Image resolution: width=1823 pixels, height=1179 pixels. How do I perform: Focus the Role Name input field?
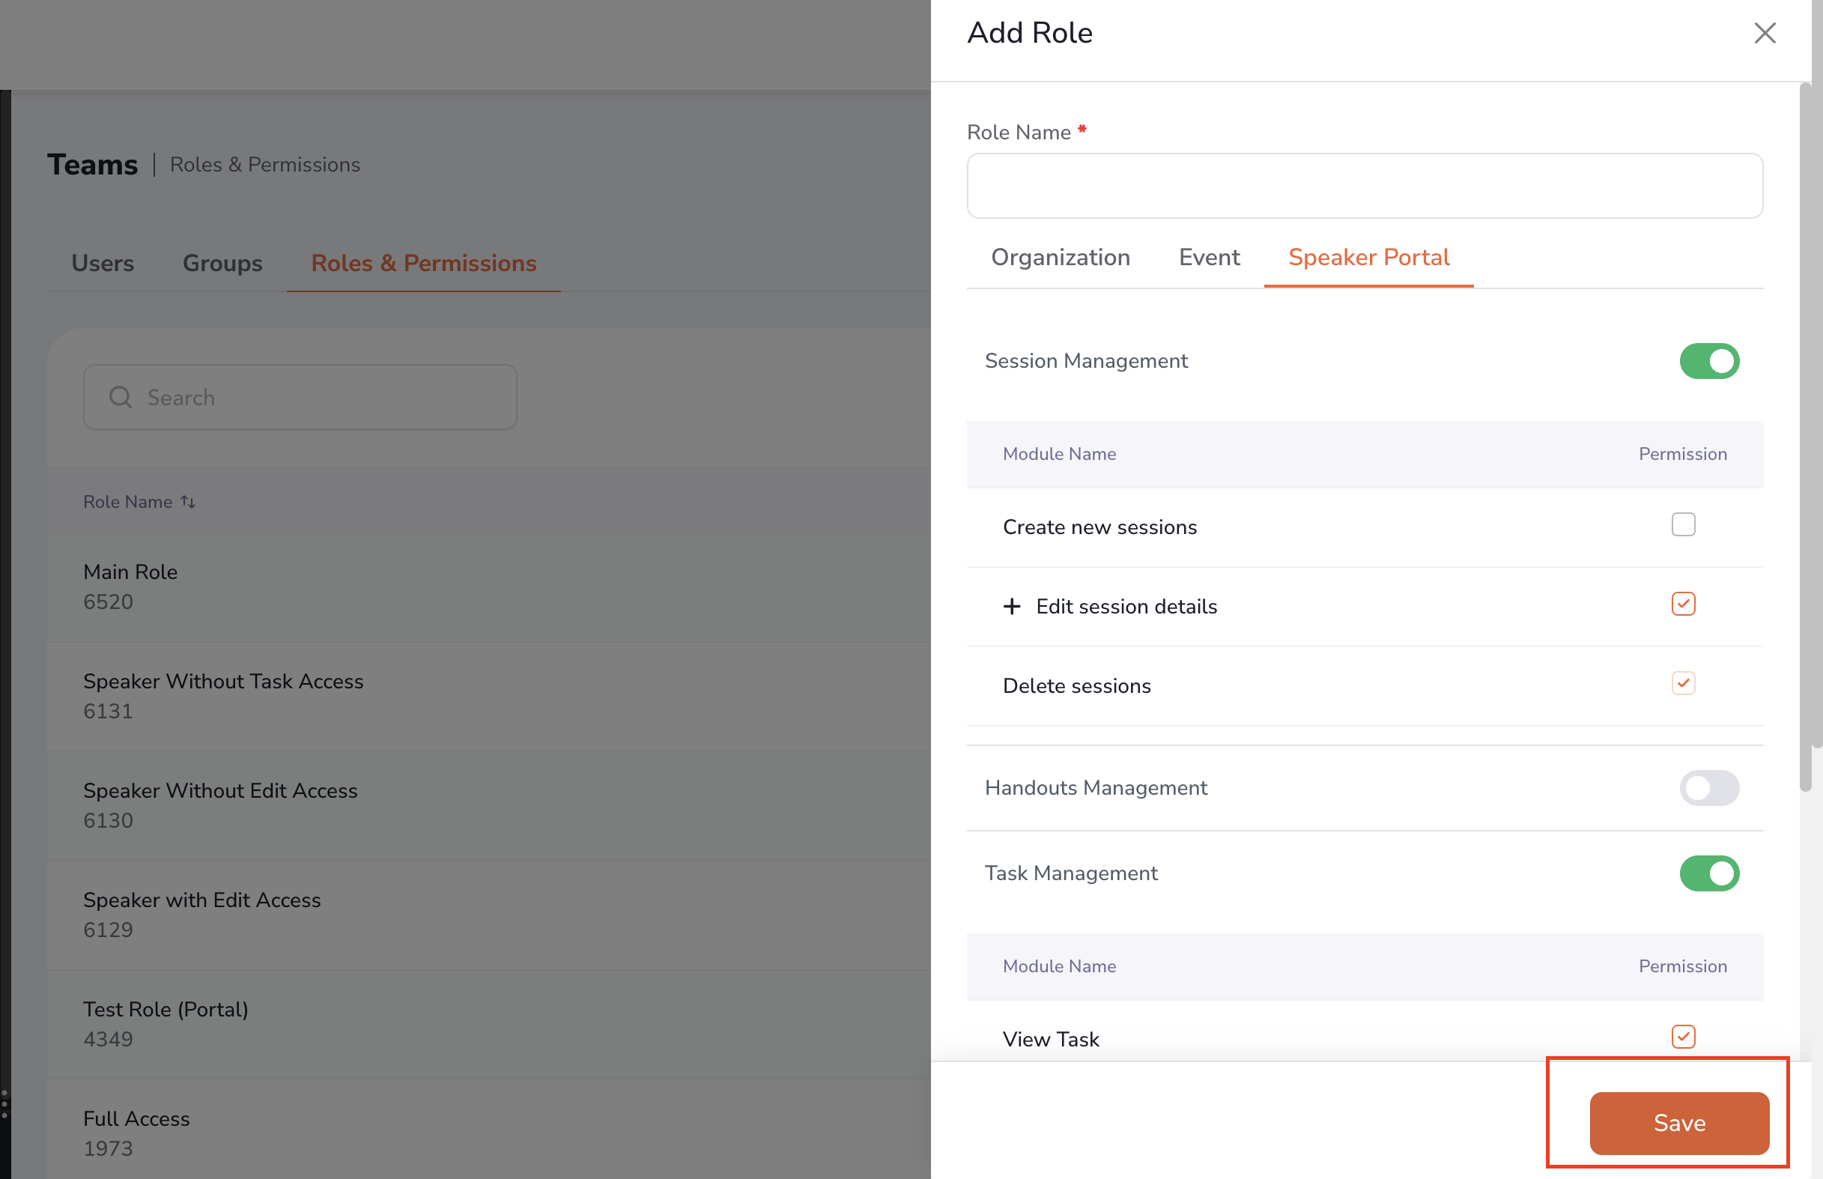pyautogui.click(x=1365, y=186)
